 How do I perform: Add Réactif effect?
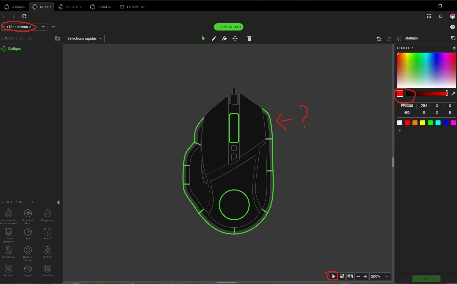47,234
